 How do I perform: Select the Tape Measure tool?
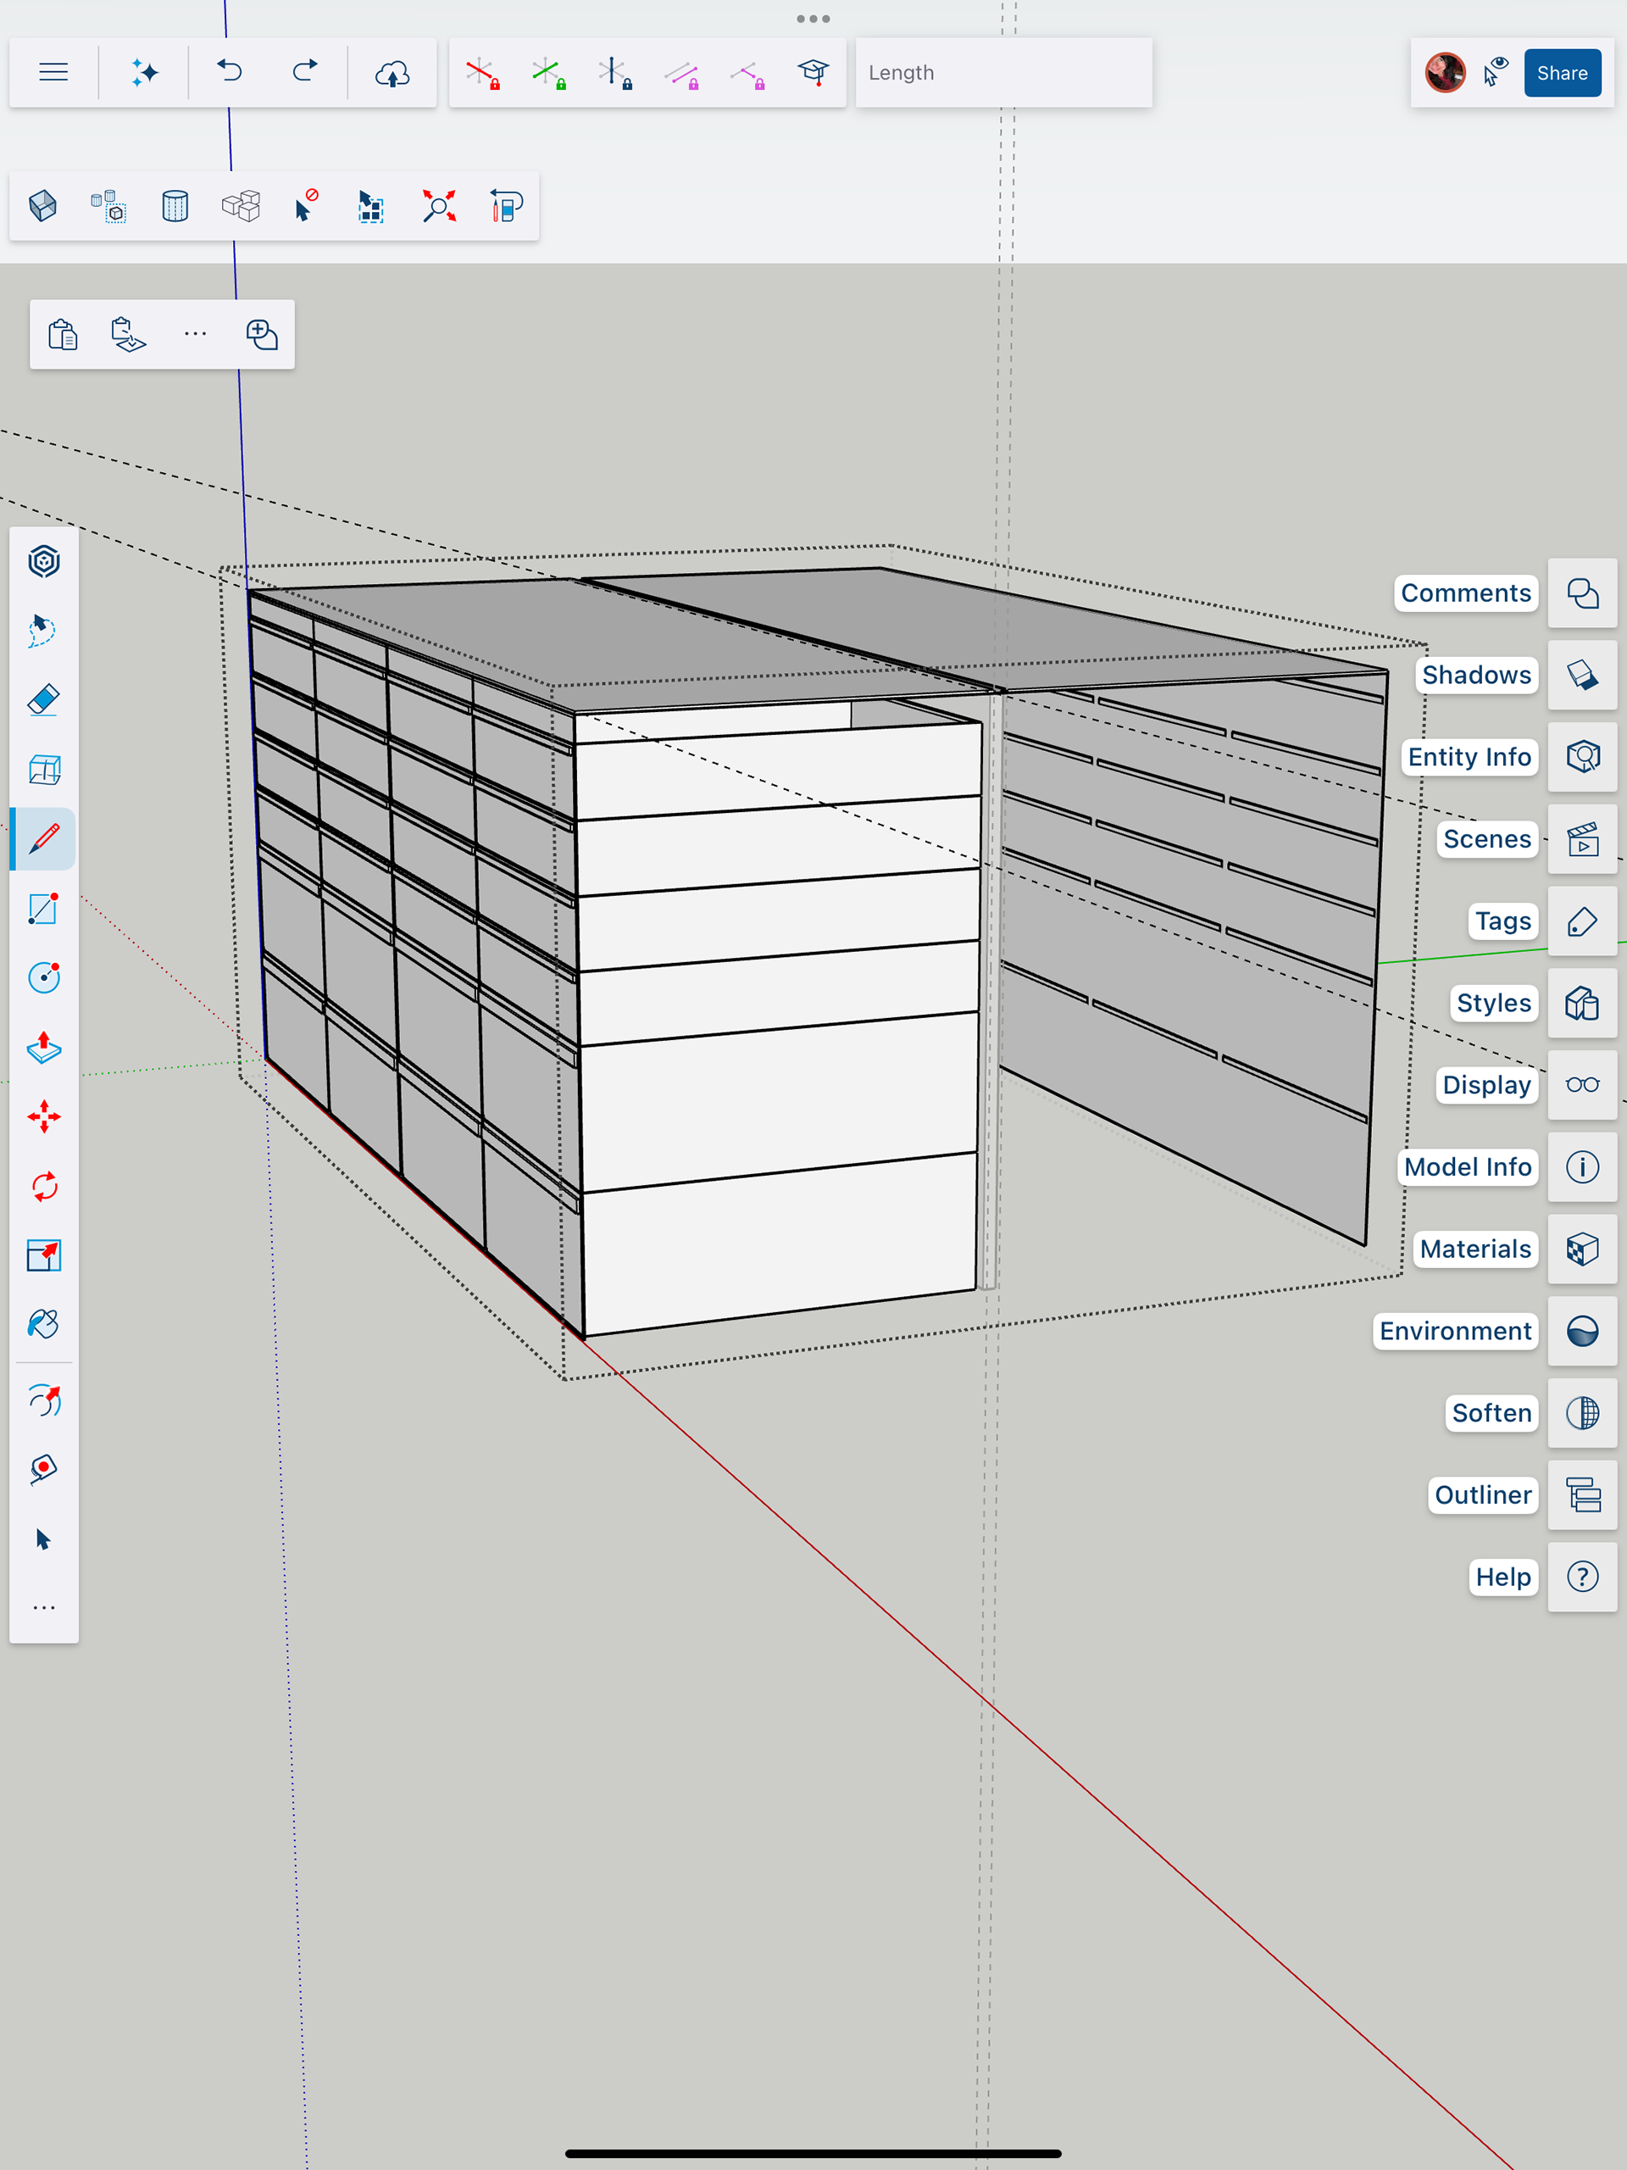[x=43, y=1469]
